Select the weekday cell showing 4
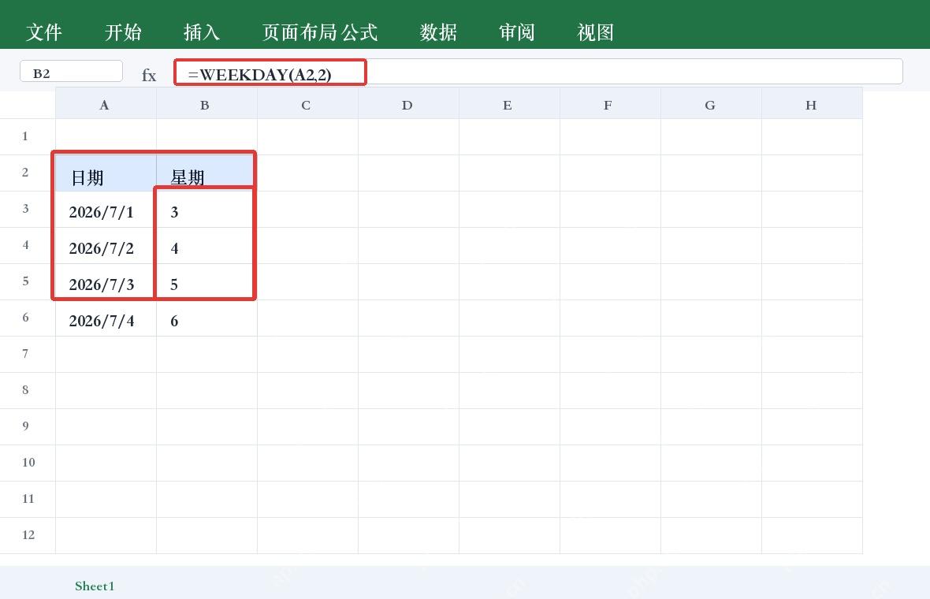 207,246
